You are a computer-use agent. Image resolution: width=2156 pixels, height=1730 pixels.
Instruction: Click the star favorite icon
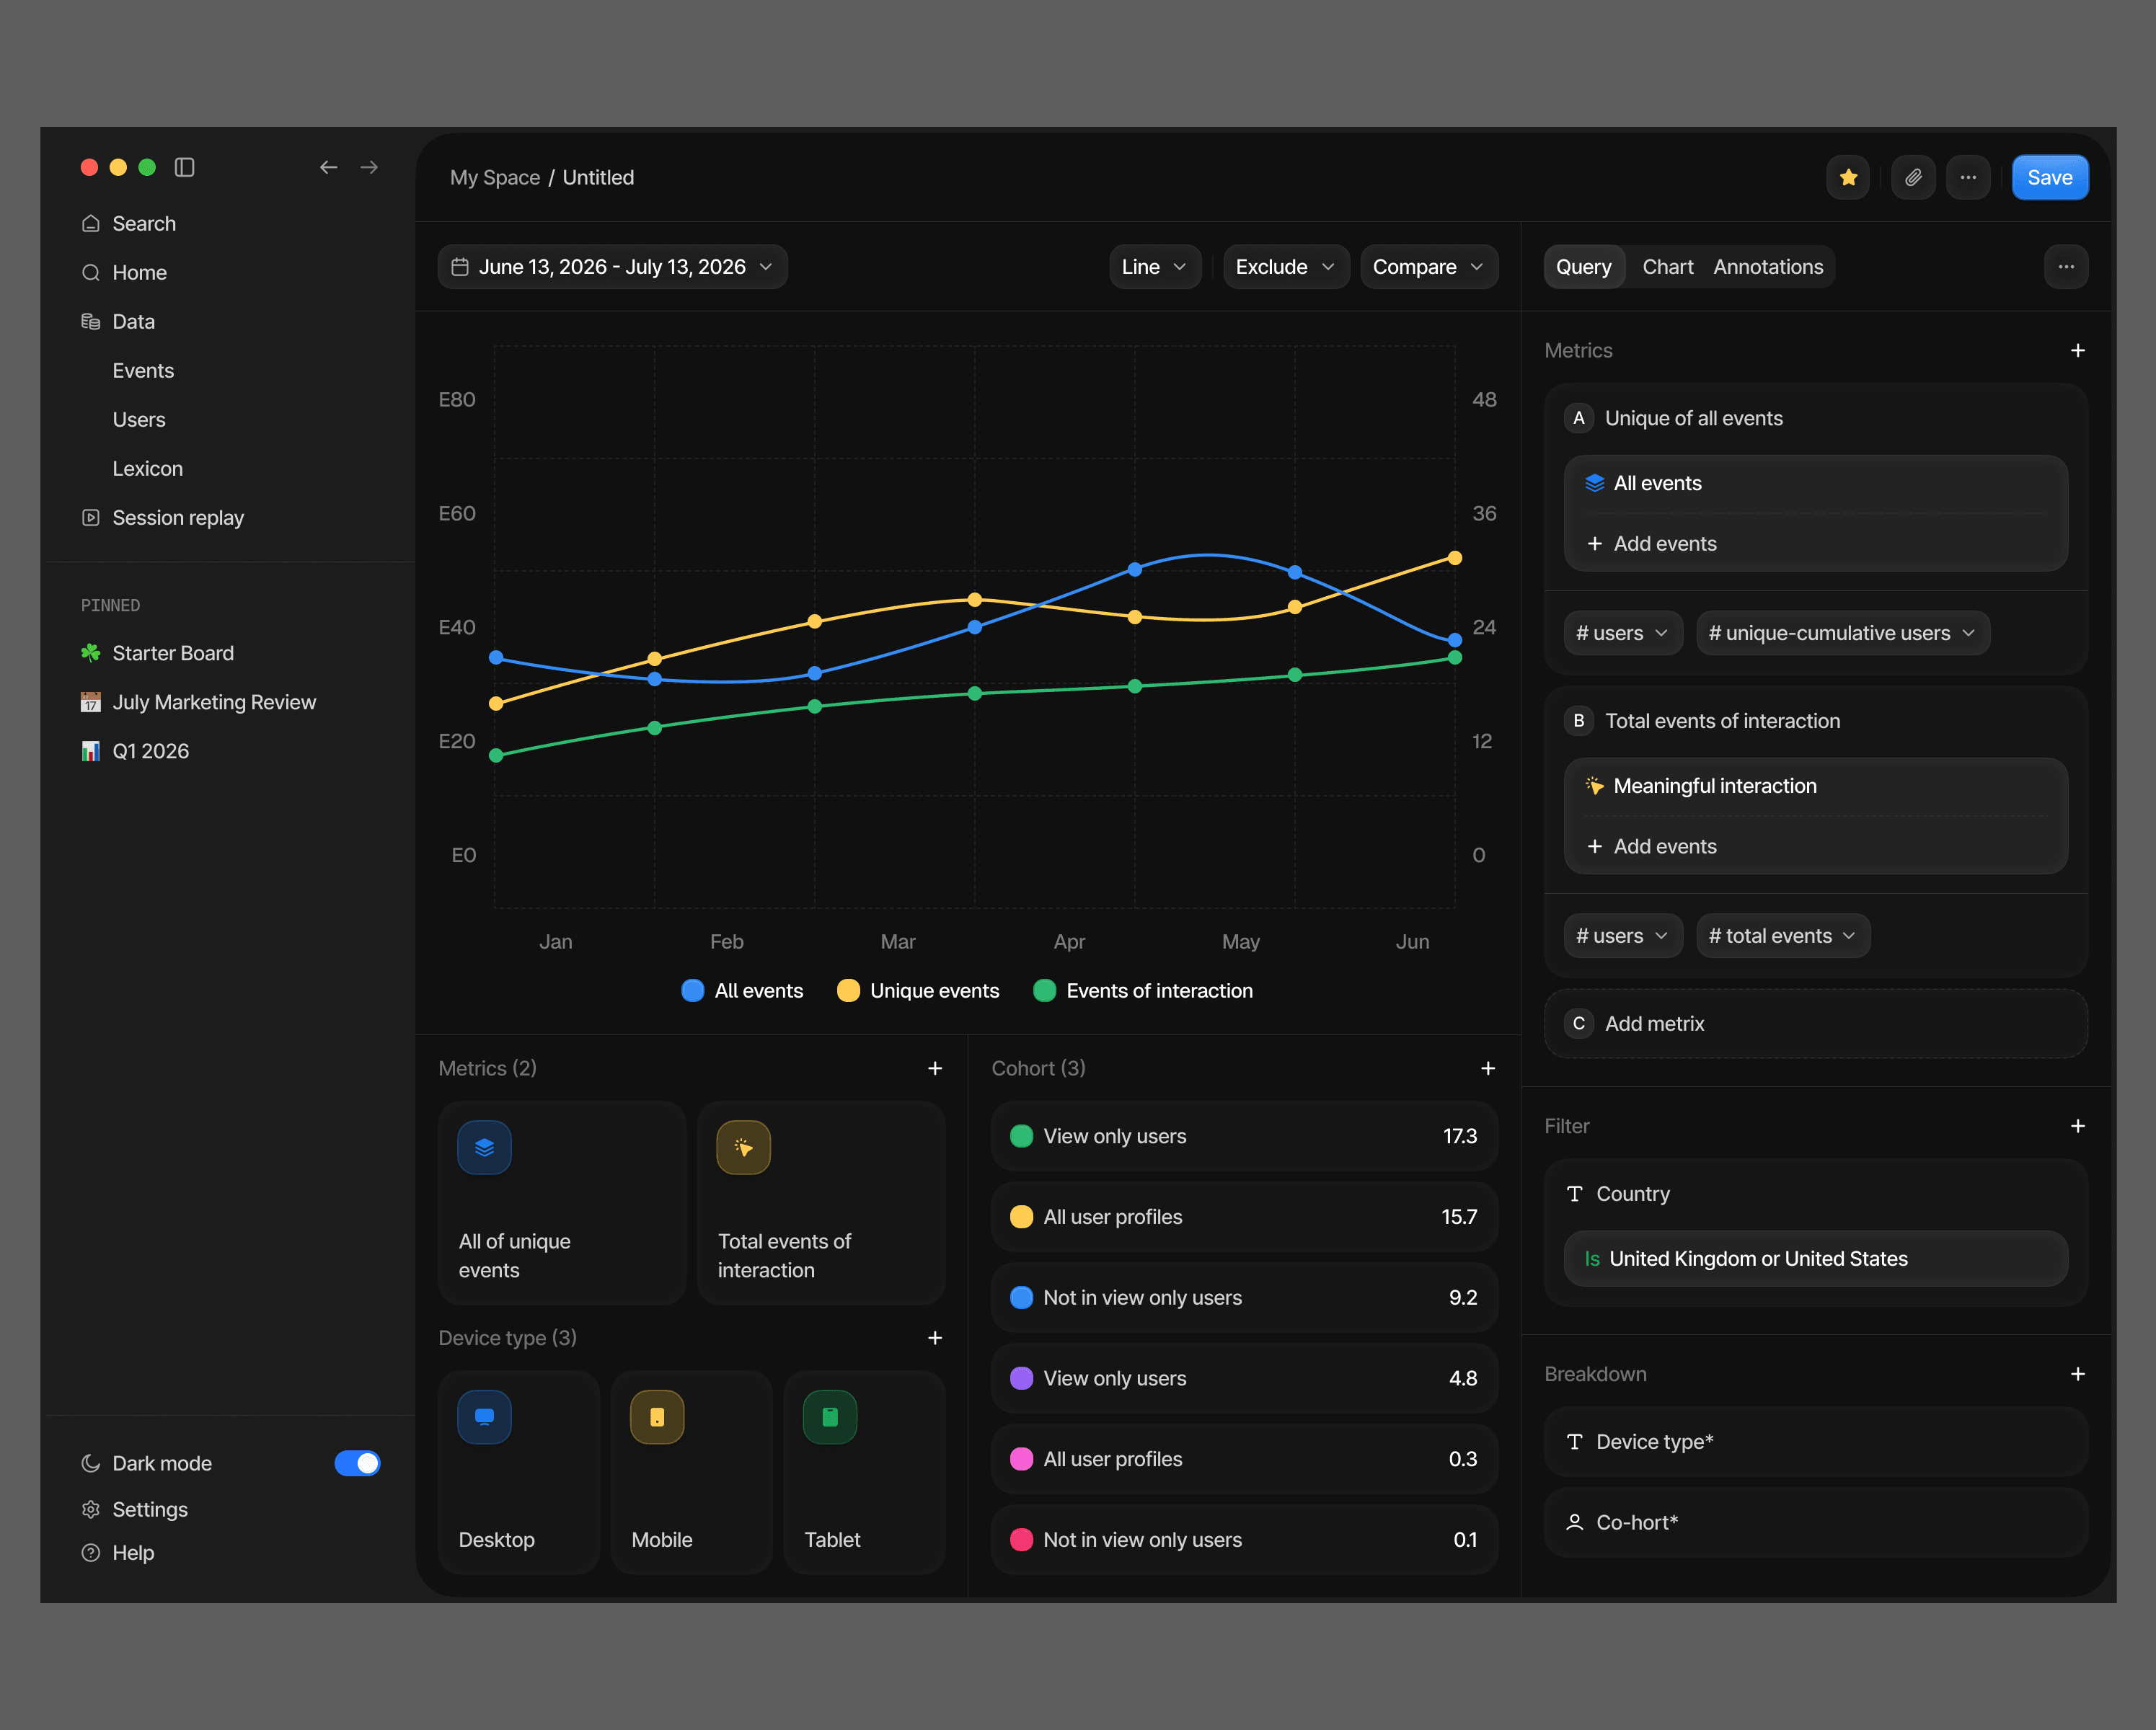point(1847,178)
